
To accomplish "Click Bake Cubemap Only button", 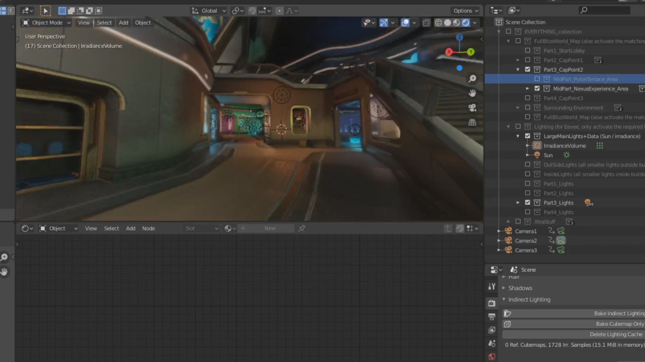I will tap(573, 324).
